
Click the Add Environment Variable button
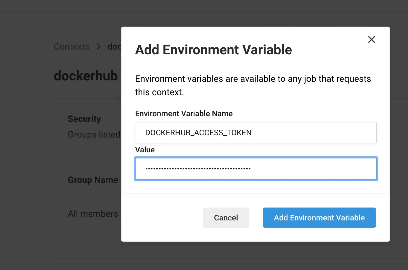(319, 218)
